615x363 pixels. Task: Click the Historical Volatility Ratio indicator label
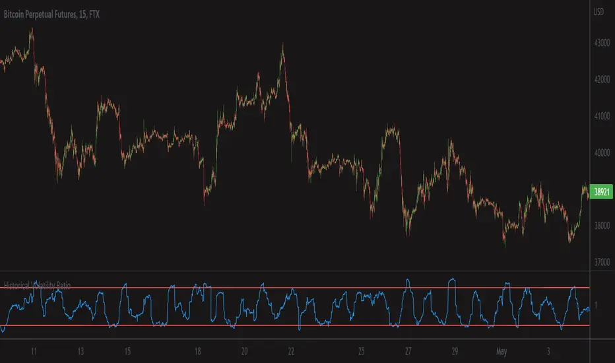click(x=37, y=285)
